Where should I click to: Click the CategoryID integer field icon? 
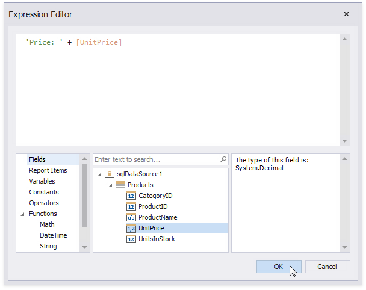coord(131,196)
